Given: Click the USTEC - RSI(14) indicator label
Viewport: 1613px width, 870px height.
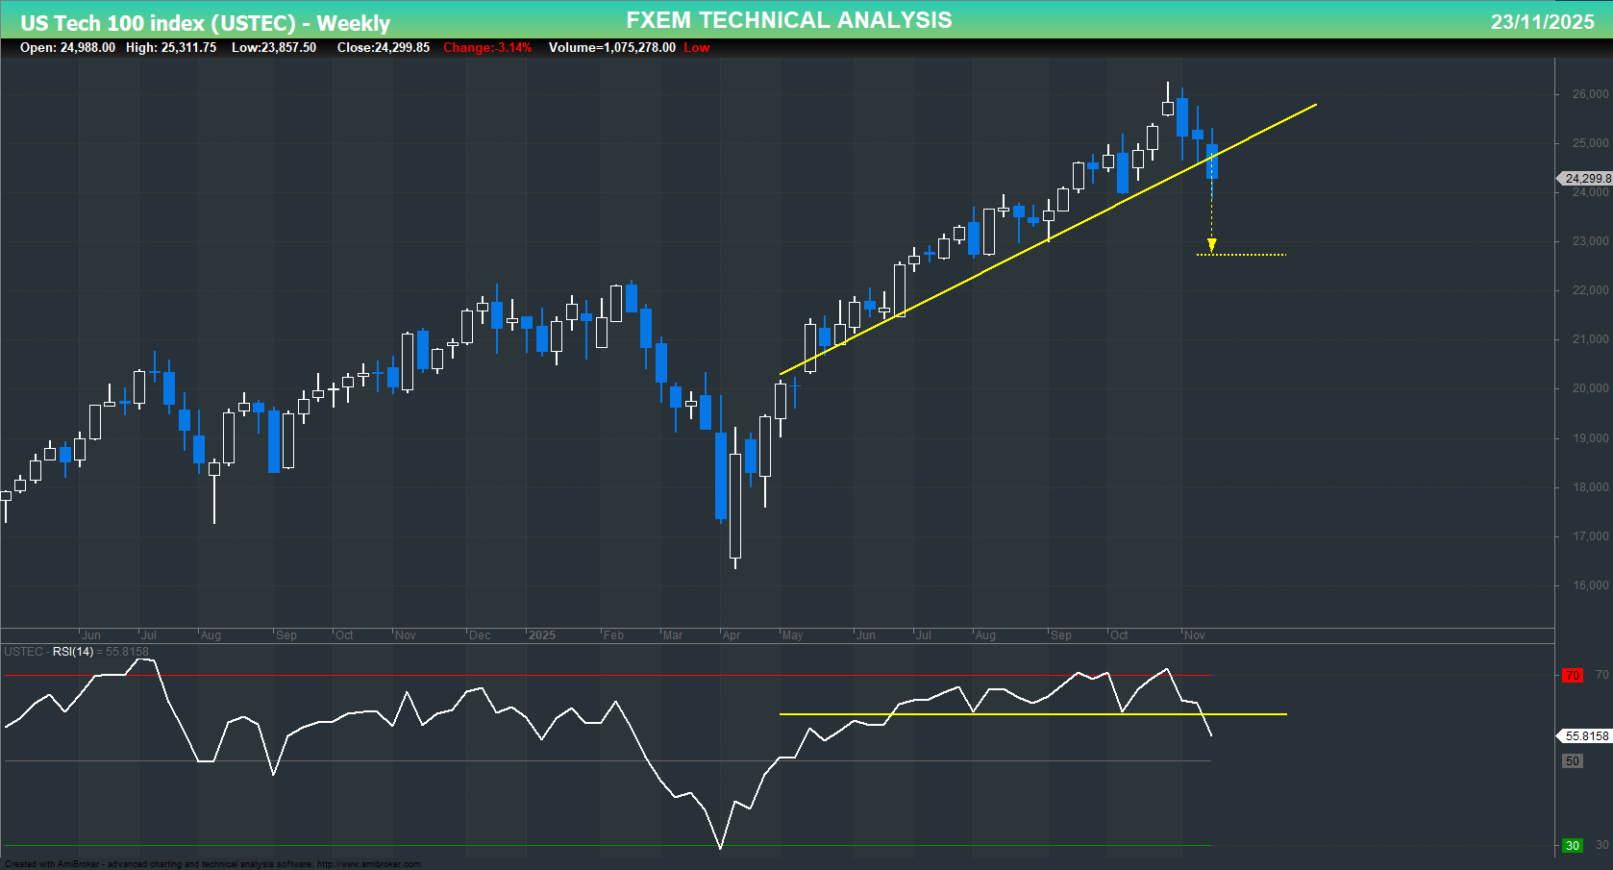Looking at the screenshot, I should click(58, 652).
